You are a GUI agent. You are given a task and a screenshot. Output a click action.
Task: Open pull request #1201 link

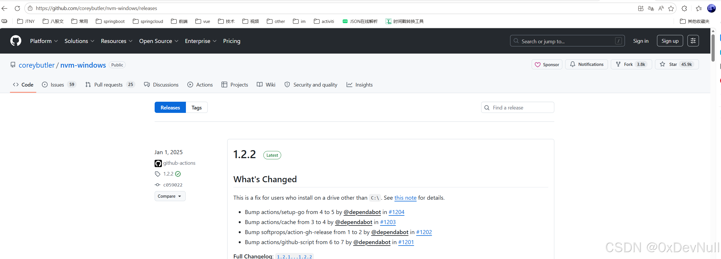pyautogui.click(x=406, y=242)
